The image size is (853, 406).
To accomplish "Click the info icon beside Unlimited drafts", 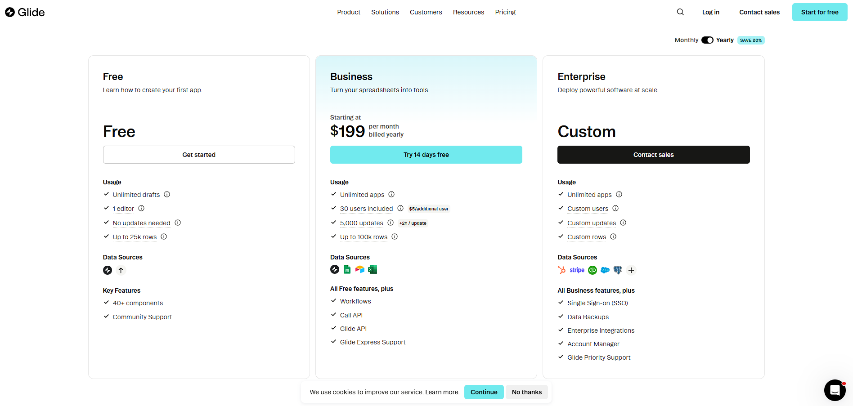I will point(167,194).
